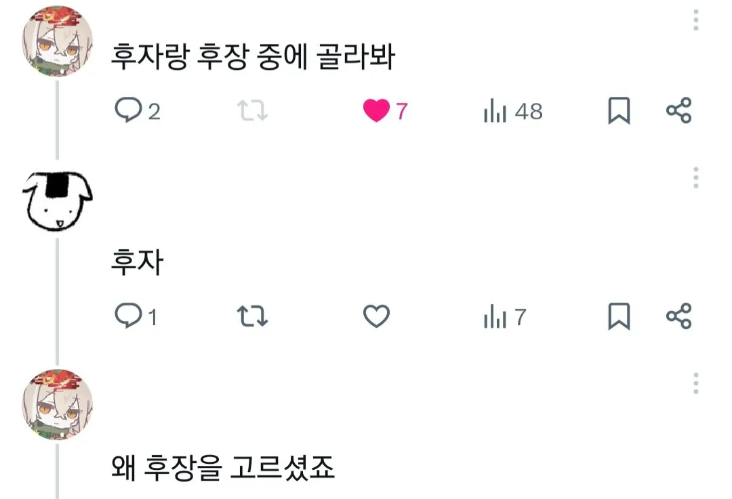Repost the '후자' reply
The height and width of the screenshot is (499, 732).
(252, 316)
